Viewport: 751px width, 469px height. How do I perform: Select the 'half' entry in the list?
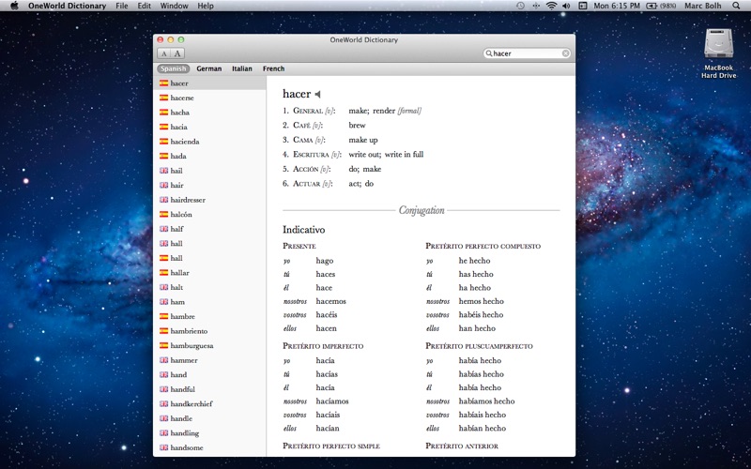click(x=209, y=229)
